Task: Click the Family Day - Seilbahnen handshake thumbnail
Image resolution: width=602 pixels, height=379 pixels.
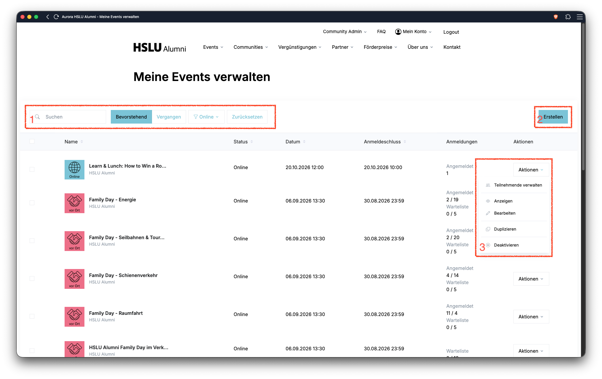Action: click(74, 241)
